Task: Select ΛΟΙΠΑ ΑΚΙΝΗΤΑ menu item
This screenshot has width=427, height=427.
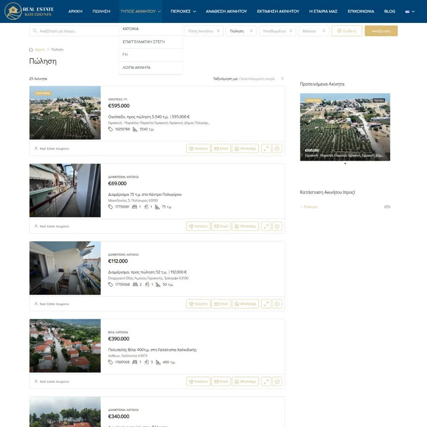Action: click(x=151, y=68)
